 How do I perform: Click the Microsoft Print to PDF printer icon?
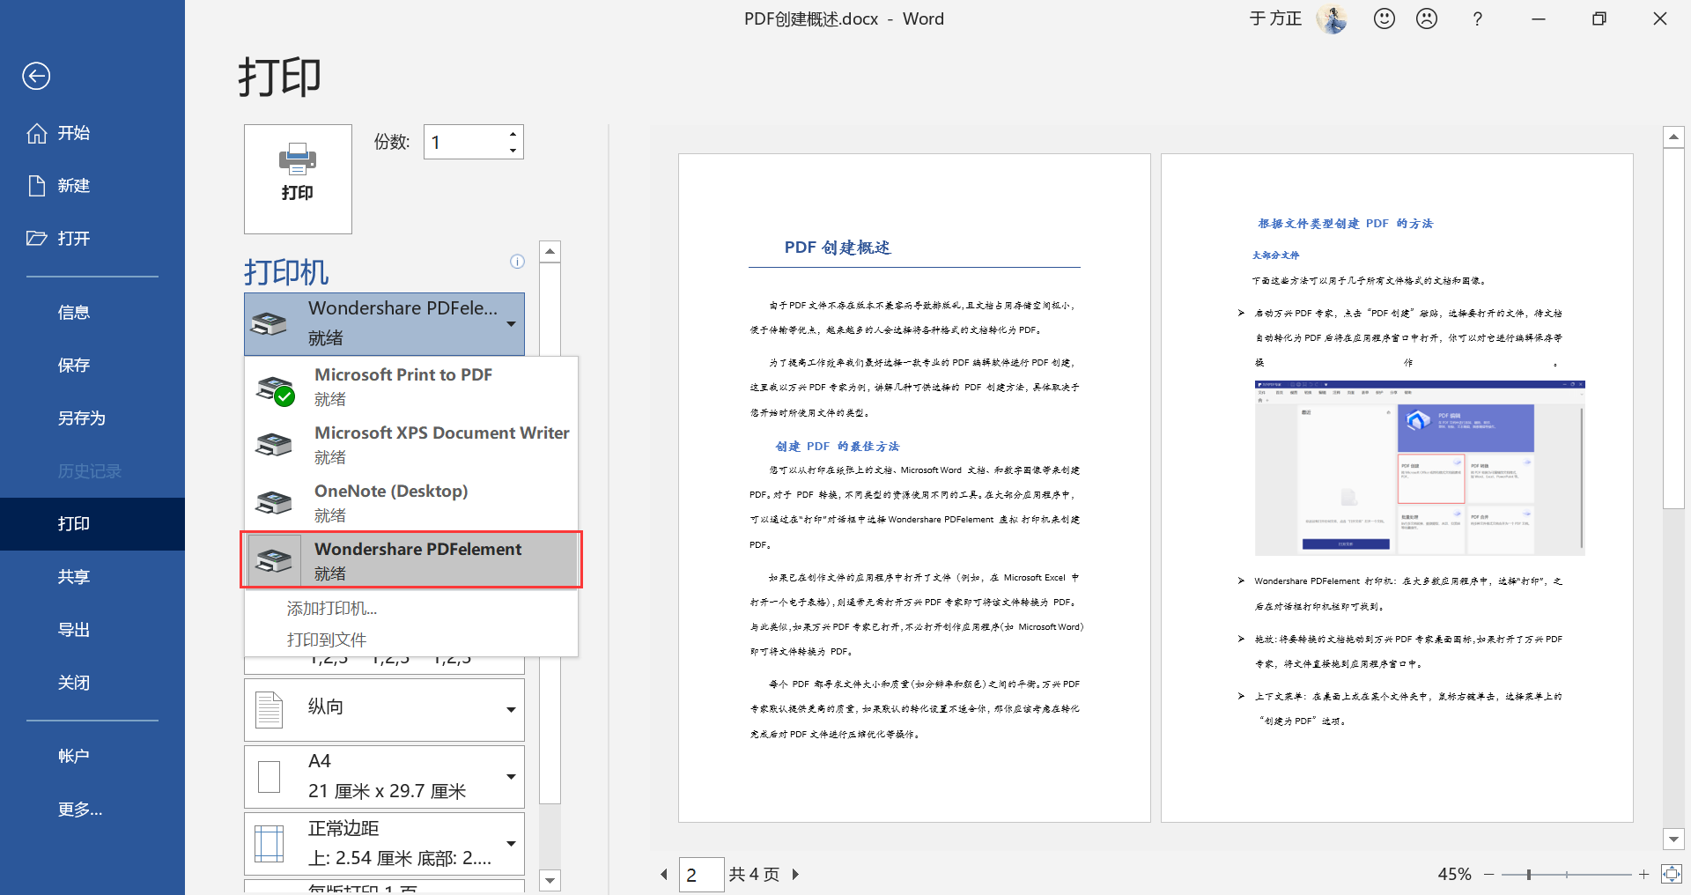pyautogui.click(x=275, y=389)
